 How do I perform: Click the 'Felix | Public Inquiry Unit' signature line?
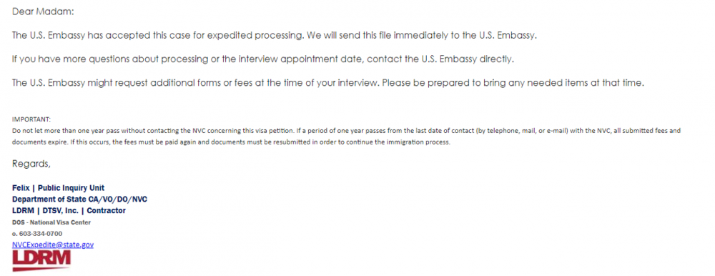click(x=59, y=187)
